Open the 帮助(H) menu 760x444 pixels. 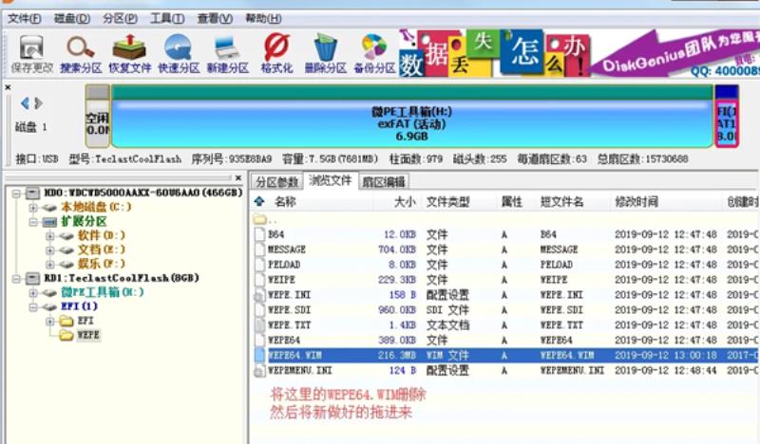point(263,18)
